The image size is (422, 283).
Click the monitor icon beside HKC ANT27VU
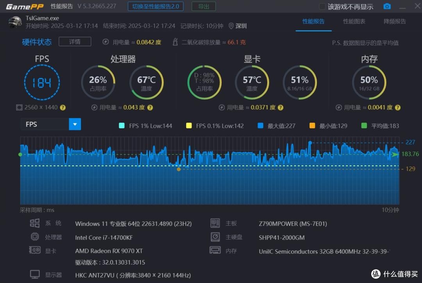click(x=35, y=274)
